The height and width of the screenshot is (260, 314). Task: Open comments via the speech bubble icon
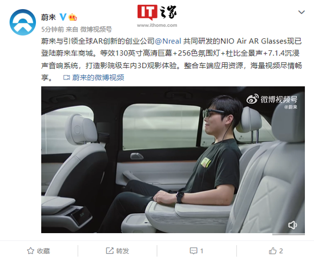coord(193,251)
